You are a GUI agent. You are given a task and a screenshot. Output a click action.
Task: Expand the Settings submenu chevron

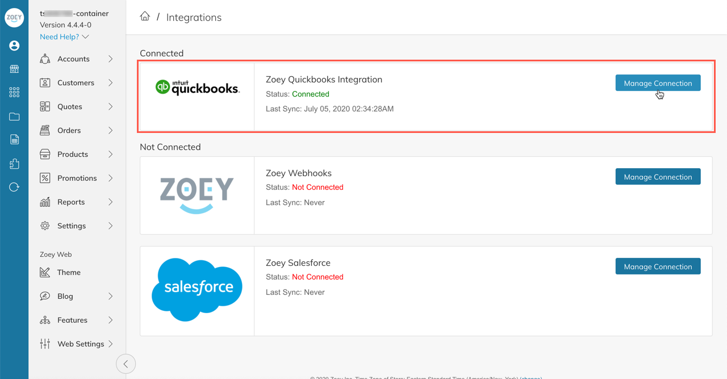(x=111, y=226)
